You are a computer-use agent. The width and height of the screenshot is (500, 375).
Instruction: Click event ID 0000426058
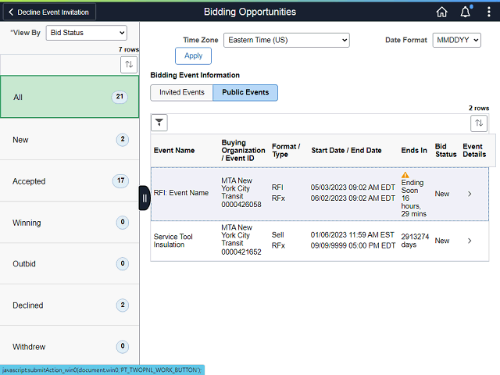point(241,205)
